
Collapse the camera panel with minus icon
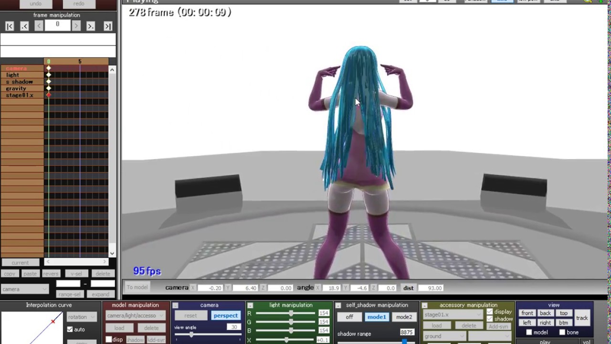click(x=175, y=305)
